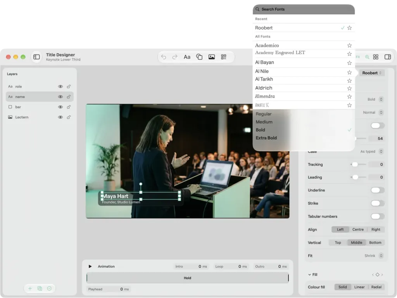This screenshot has width=397, height=298.
Task: Select the Al Bayan font
Action: 264,62
